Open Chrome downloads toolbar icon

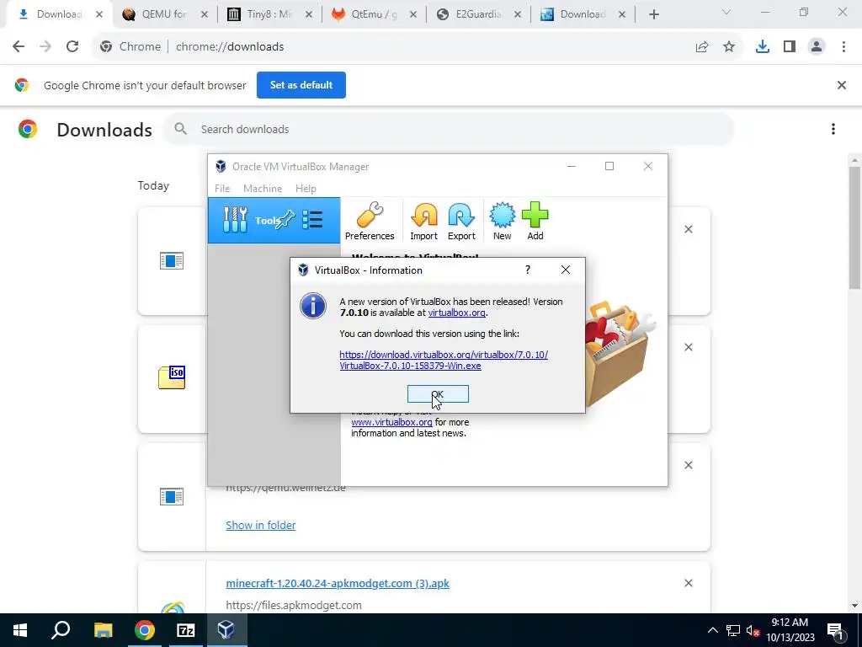point(763,47)
